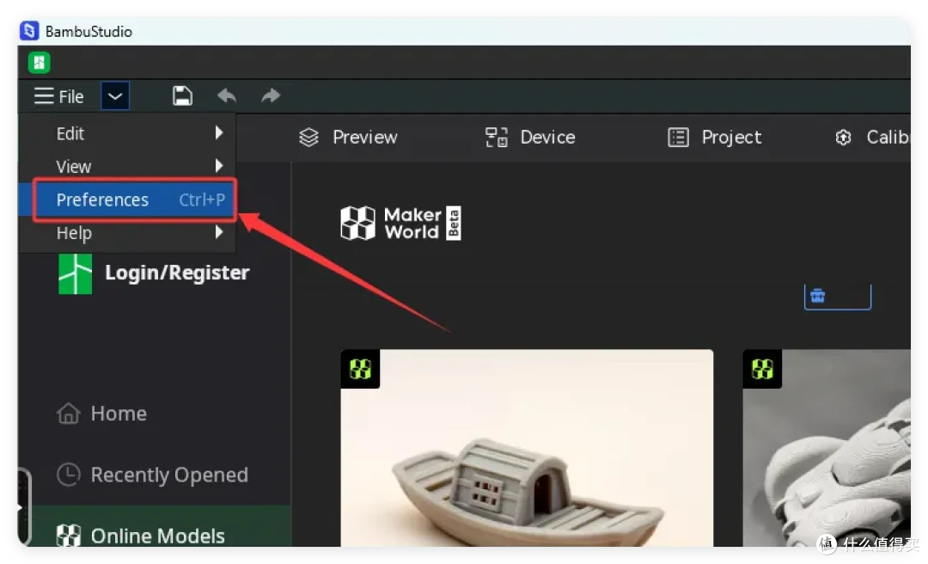The height and width of the screenshot is (564, 928).
Task: Click the green Bambu account avatar
Action: 75,273
